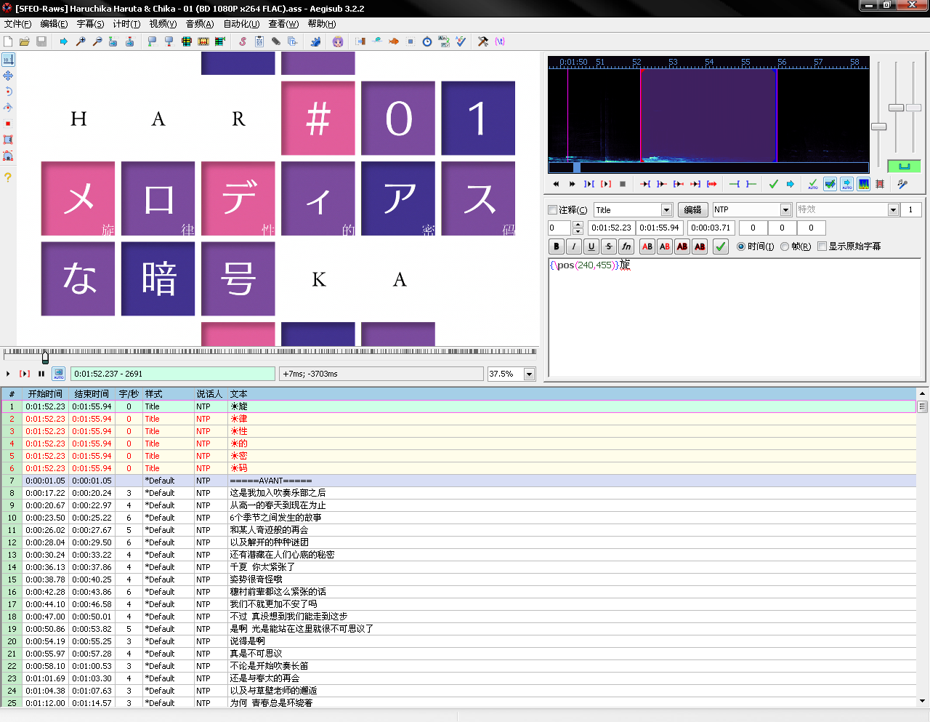The height and width of the screenshot is (722, 930).
Task: Save subtitles with floppy disk icon
Action: [x=41, y=41]
